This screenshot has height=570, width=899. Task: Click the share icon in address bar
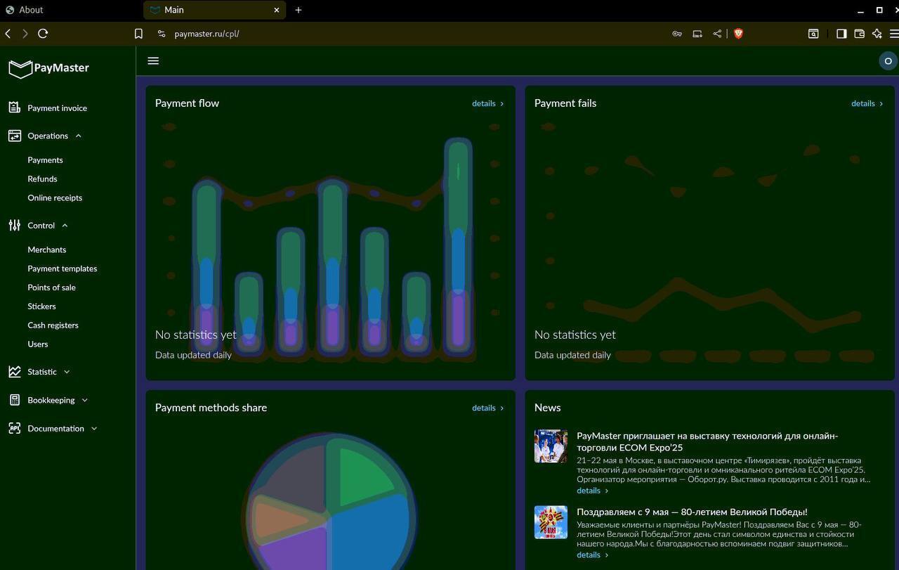pos(717,34)
